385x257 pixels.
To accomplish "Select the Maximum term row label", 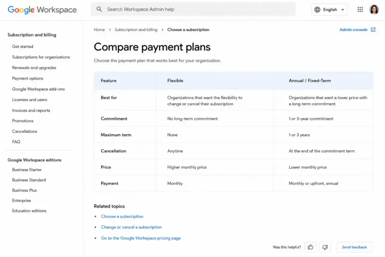I will (116, 135).
